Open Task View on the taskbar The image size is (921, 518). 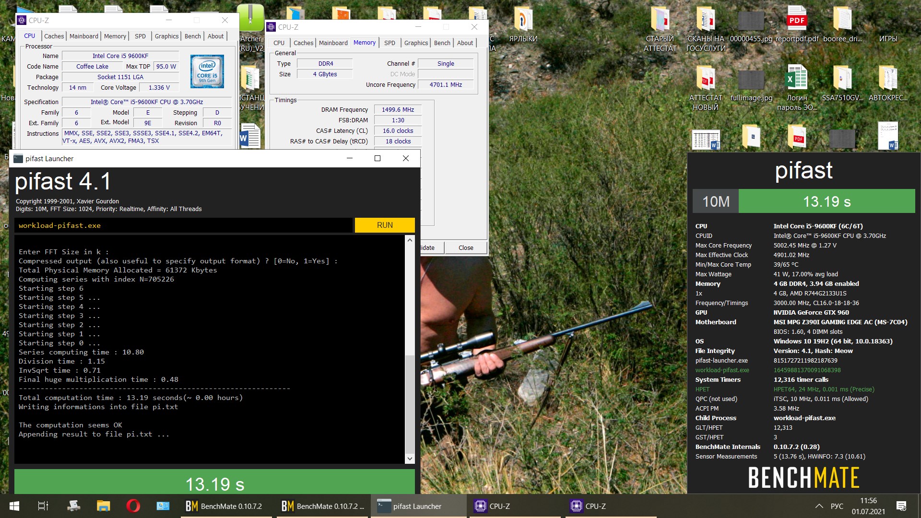pos(43,506)
